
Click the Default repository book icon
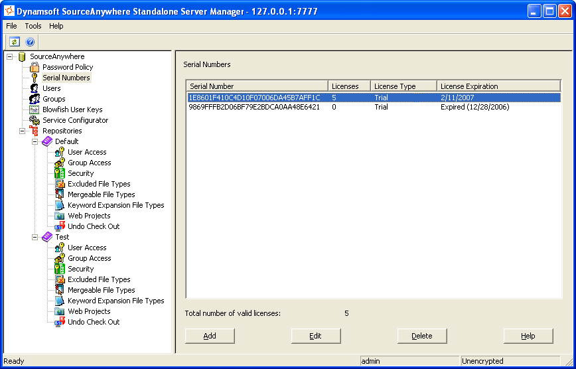(47, 141)
